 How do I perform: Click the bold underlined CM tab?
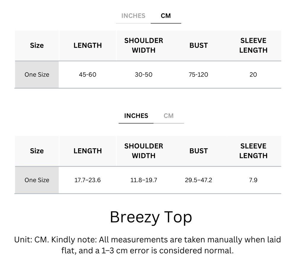point(166,16)
